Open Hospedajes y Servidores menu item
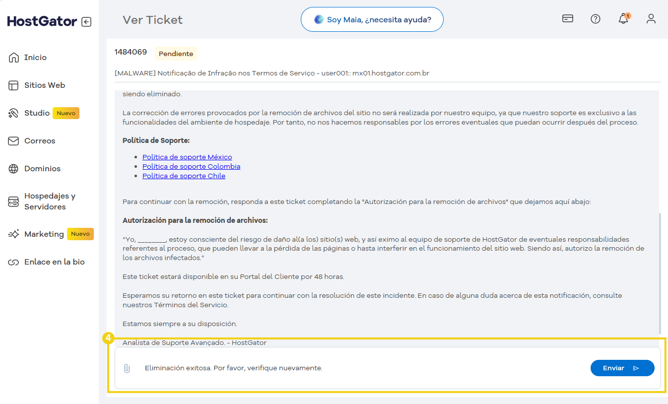Screen dimensions: 668x404 tap(50, 202)
